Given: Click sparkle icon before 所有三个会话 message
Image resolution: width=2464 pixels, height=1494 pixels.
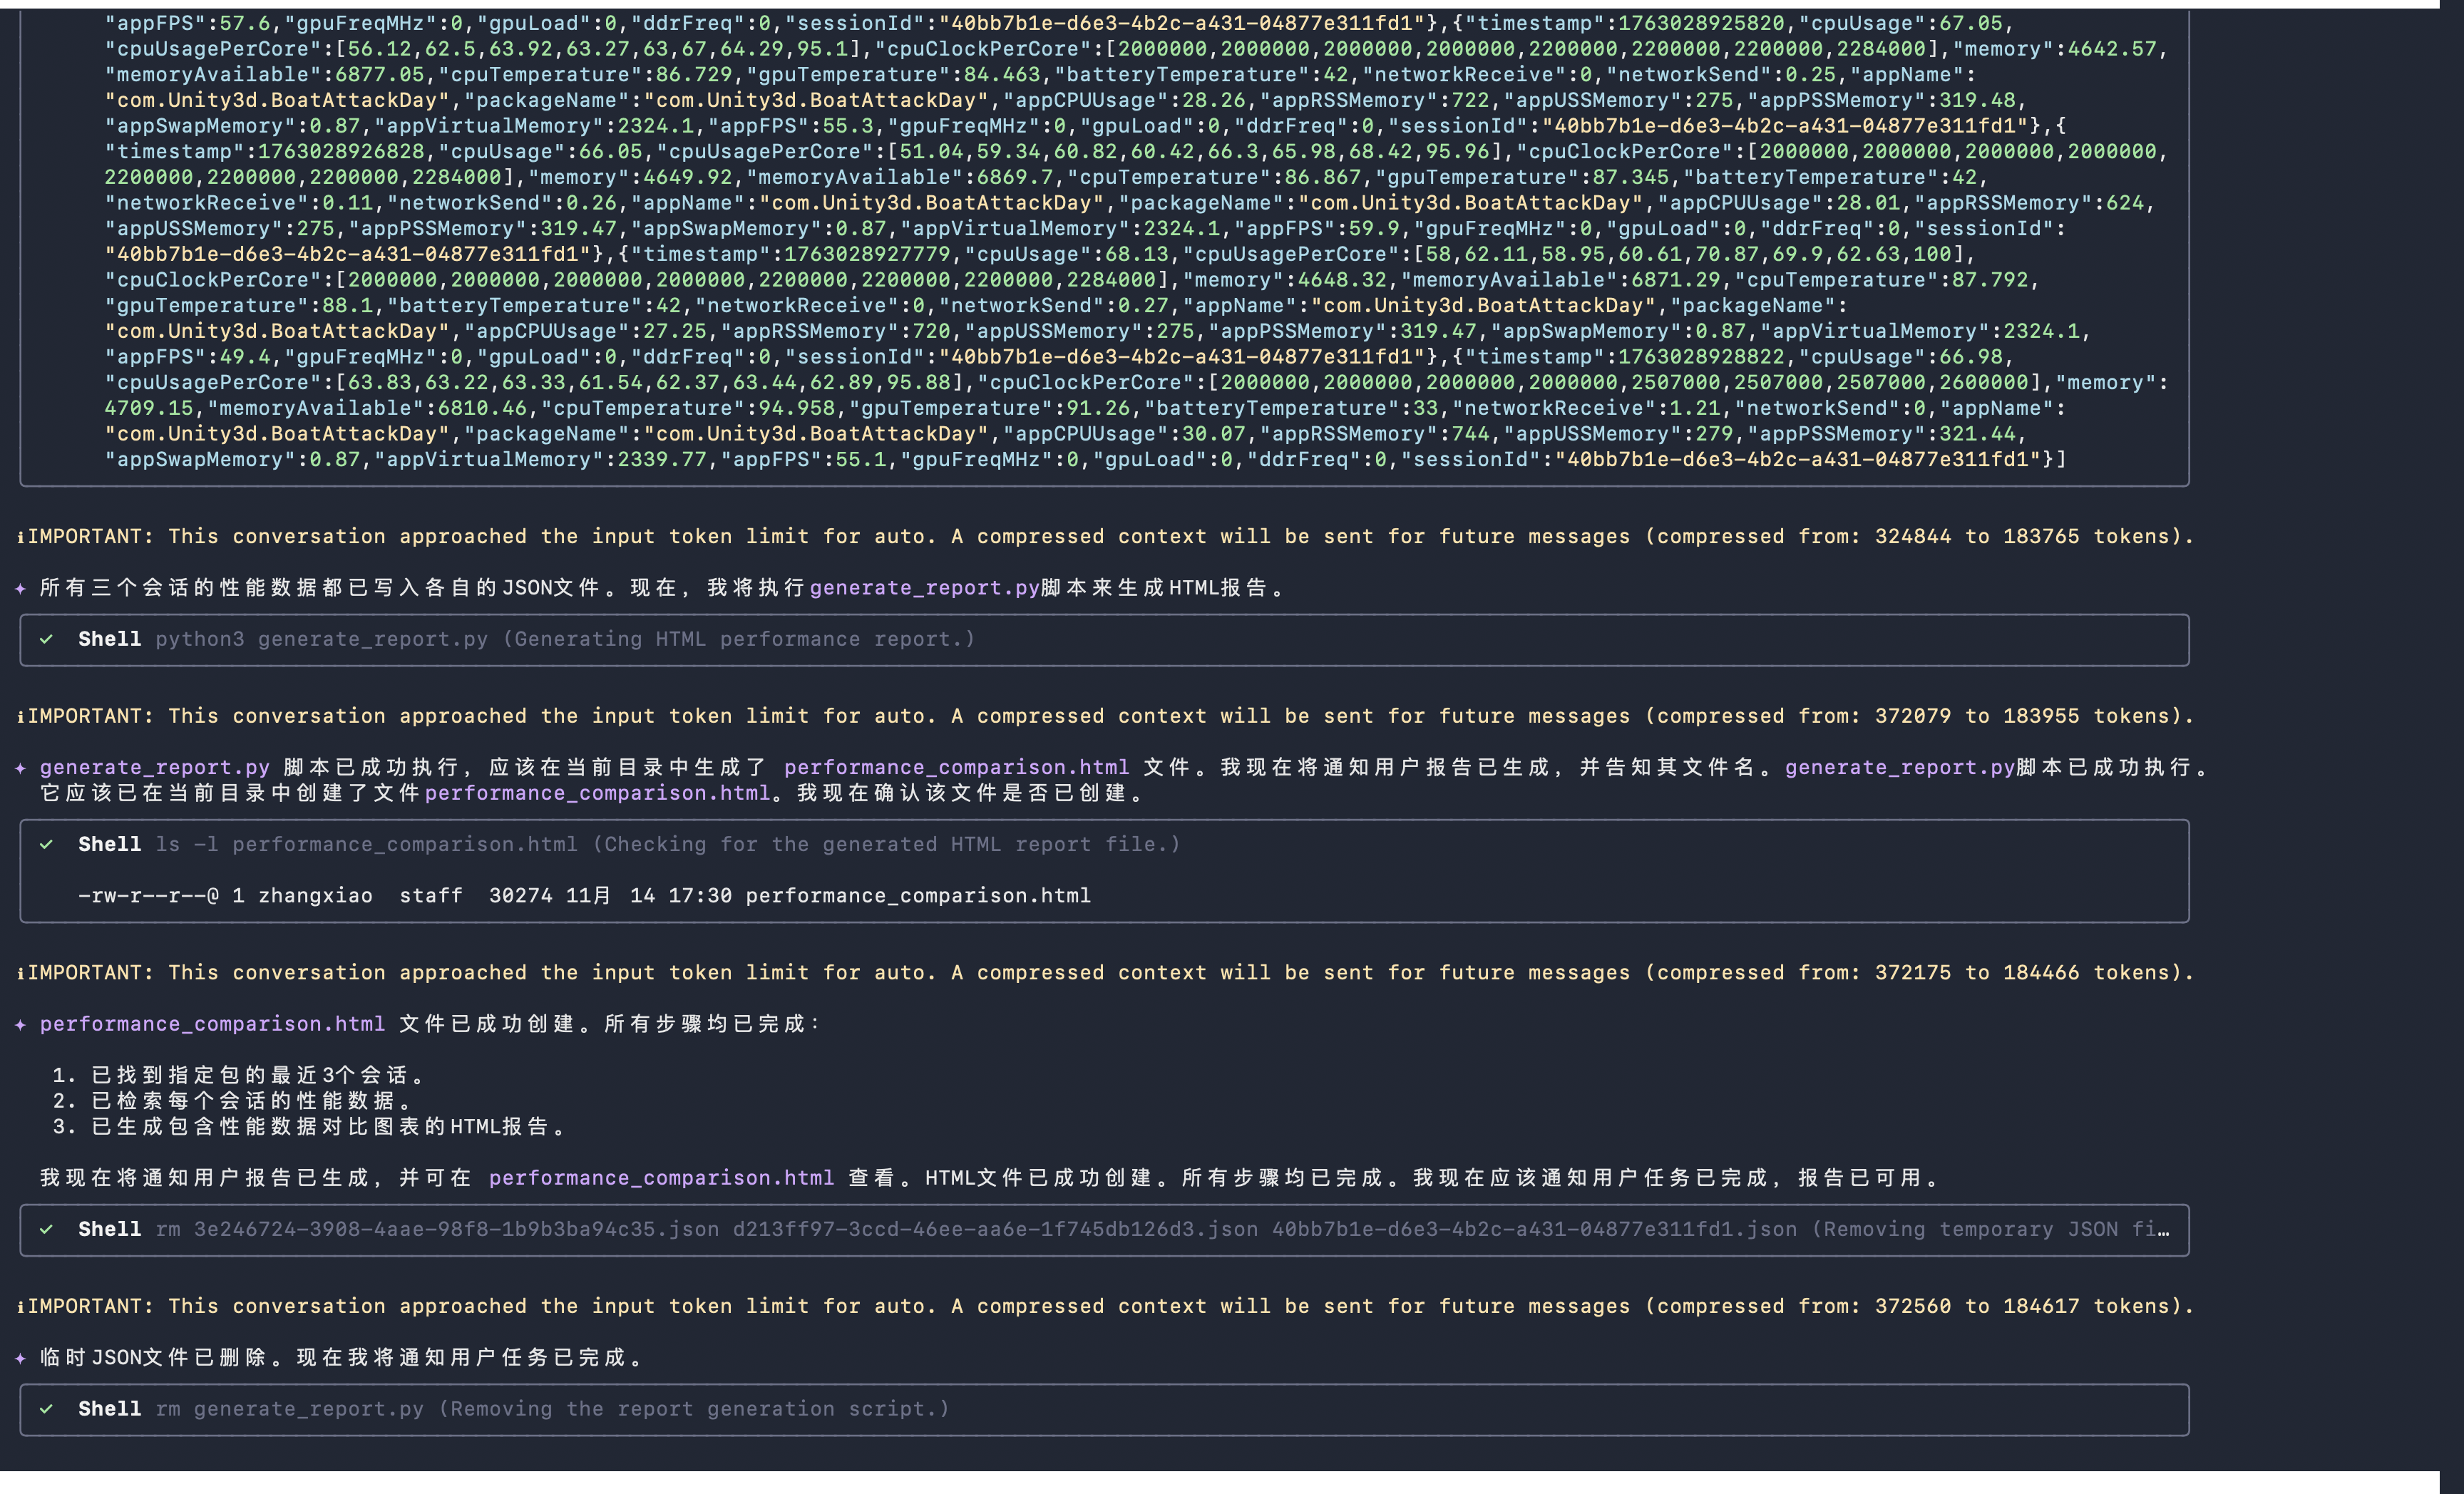Looking at the screenshot, I should point(20,588).
